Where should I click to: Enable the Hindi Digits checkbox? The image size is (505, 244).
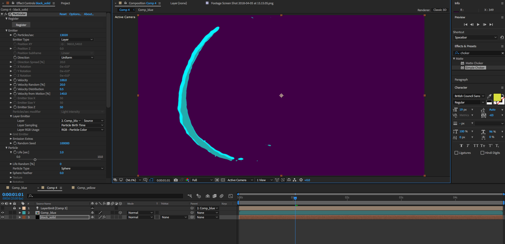pyautogui.click(x=482, y=153)
